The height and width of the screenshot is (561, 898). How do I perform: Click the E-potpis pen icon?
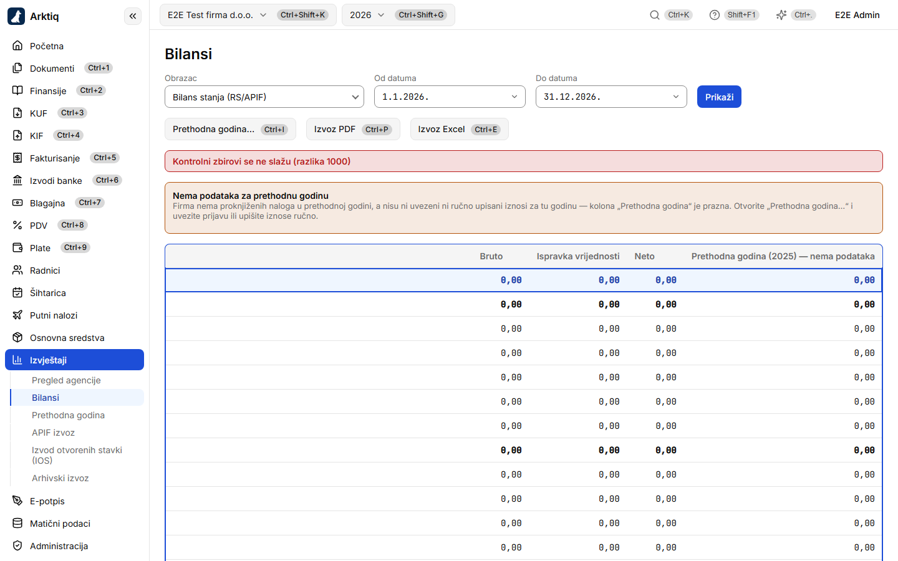[17, 501]
